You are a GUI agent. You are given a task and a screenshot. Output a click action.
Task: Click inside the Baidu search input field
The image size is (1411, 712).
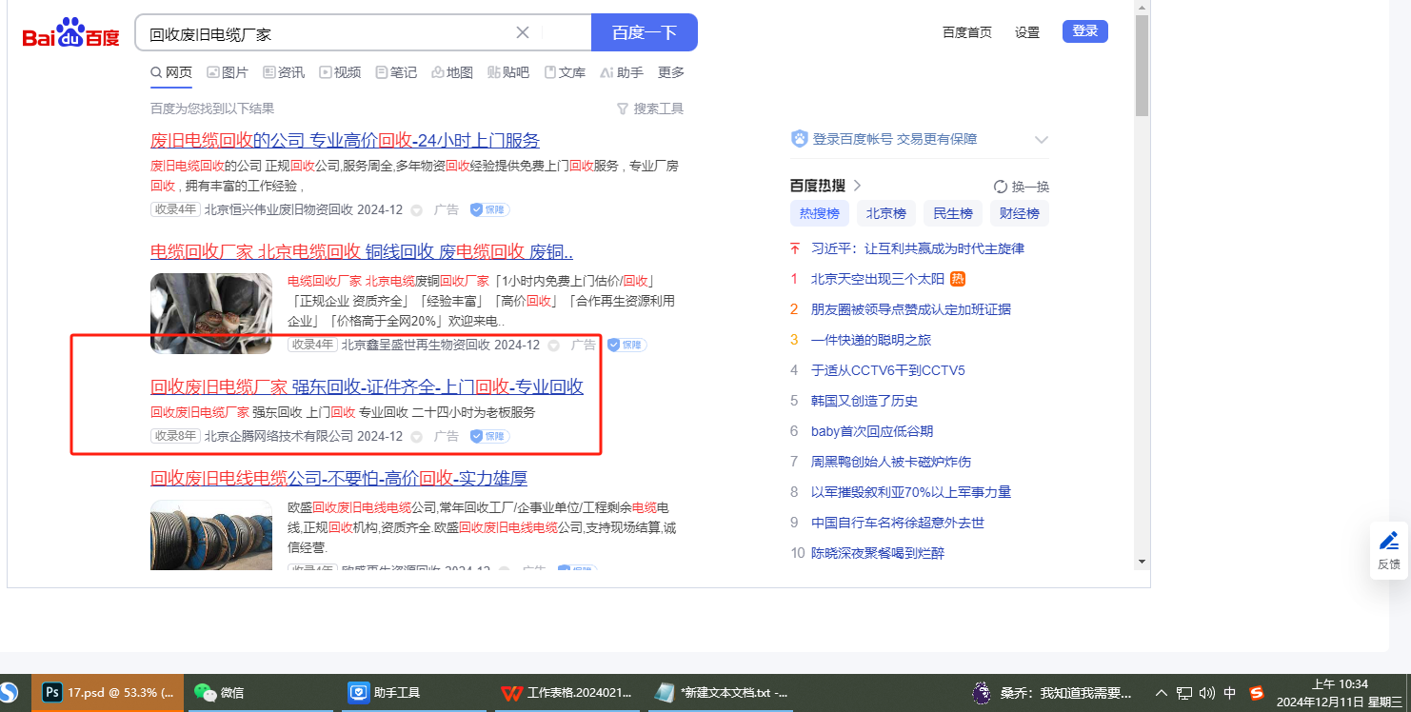point(324,33)
